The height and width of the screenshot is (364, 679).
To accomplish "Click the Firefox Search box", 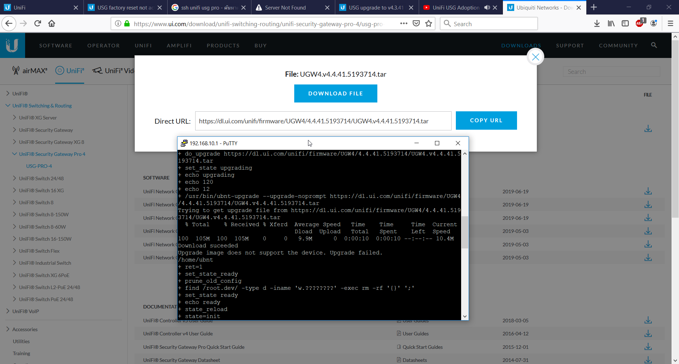I will (489, 24).
